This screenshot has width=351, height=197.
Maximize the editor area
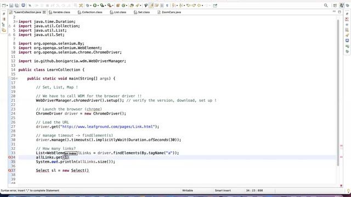pyautogui.click(x=339, y=11)
